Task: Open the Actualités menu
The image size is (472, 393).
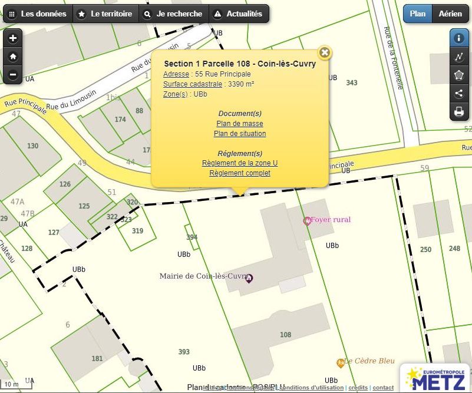Action: coord(238,14)
